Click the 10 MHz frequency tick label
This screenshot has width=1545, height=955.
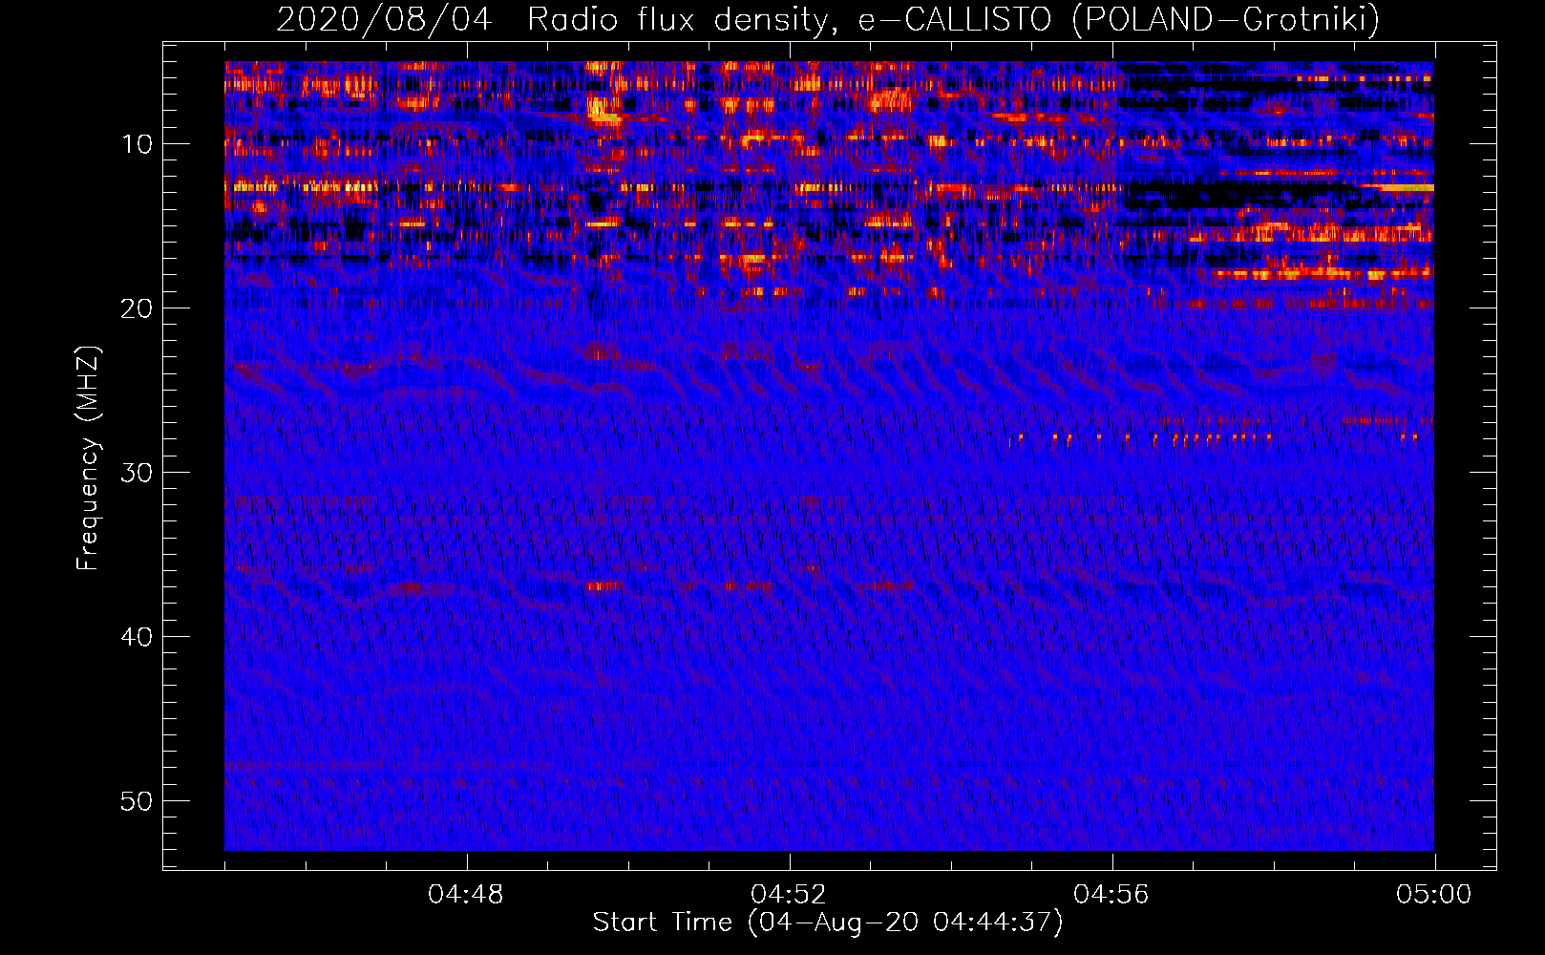click(138, 144)
